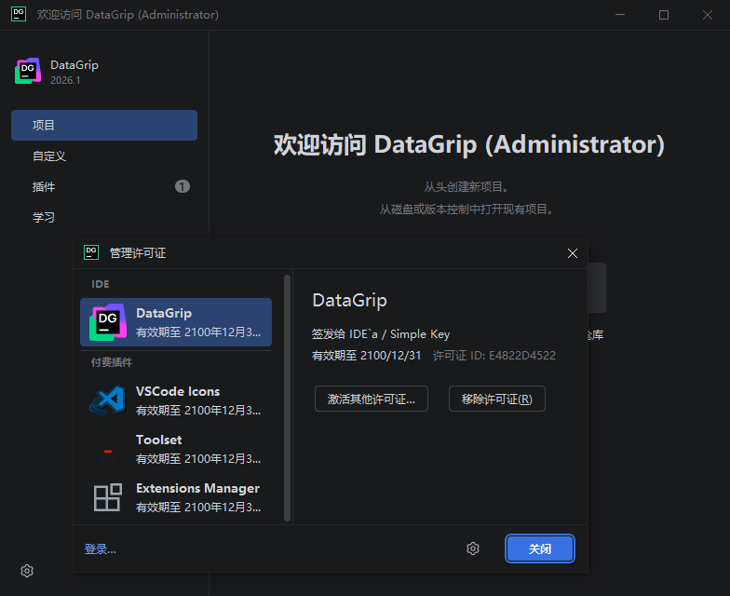The image size is (730, 596).
Task: Select the VSCode Icons plugin icon
Action: tap(108, 400)
